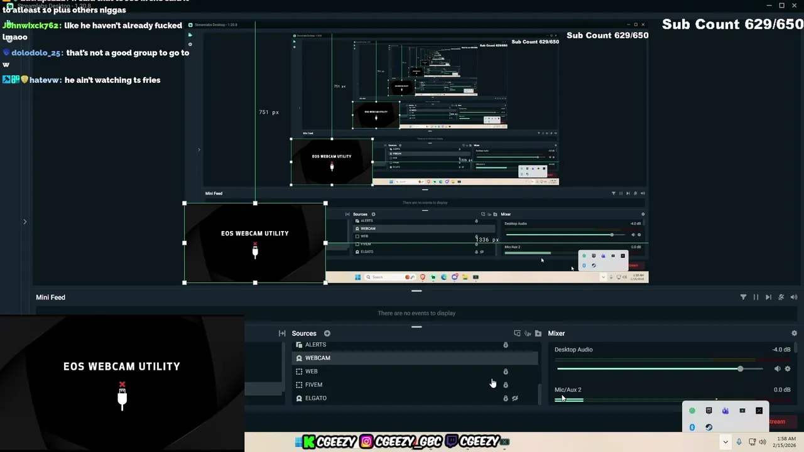Click the green status tray icon
The image size is (804, 452).
[x=692, y=411]
